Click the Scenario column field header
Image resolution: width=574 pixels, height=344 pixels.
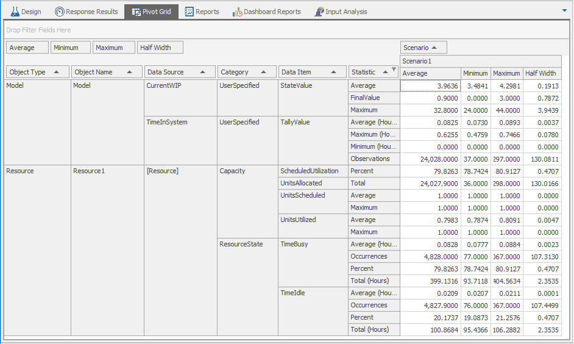pyautogui.click(x=423, y=48)
